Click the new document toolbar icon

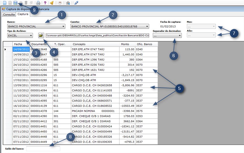[5, 3]
